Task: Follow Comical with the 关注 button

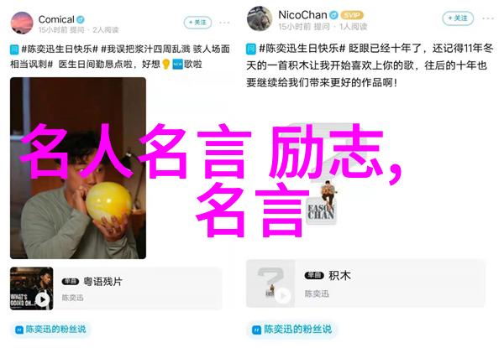Action: click(197, 23)
